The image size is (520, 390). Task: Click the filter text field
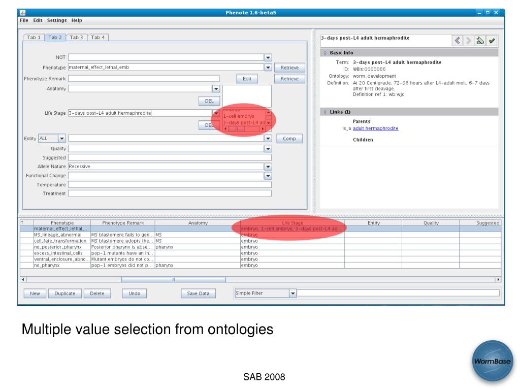click(398, 293)
